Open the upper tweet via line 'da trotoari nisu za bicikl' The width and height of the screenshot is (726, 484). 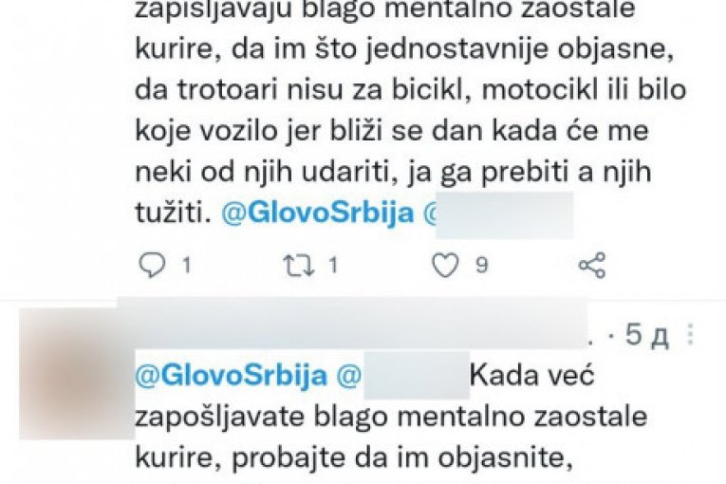click(410, 91)
